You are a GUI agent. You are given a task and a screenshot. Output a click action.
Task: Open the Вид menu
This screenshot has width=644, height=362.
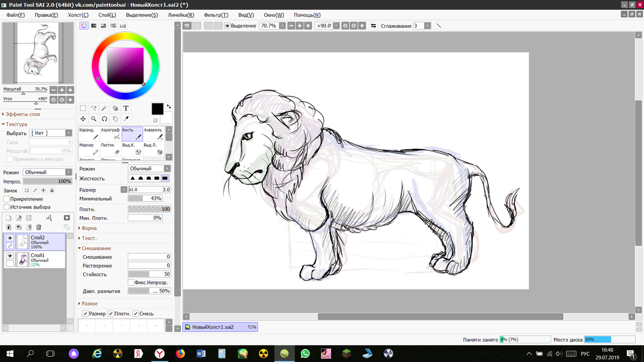click(x=246, y=15)
